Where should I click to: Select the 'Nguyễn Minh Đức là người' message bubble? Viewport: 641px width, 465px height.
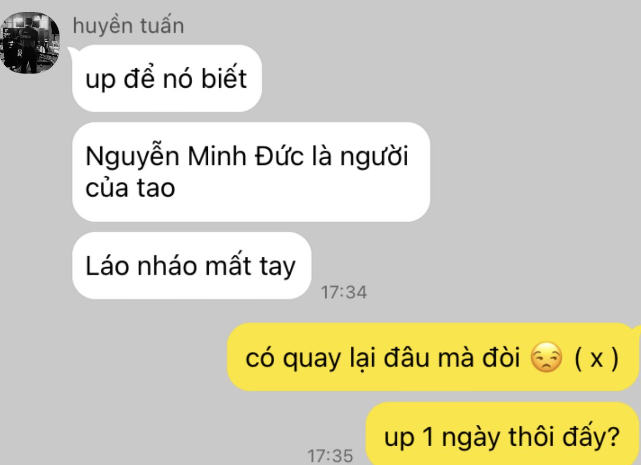(251, 172)
